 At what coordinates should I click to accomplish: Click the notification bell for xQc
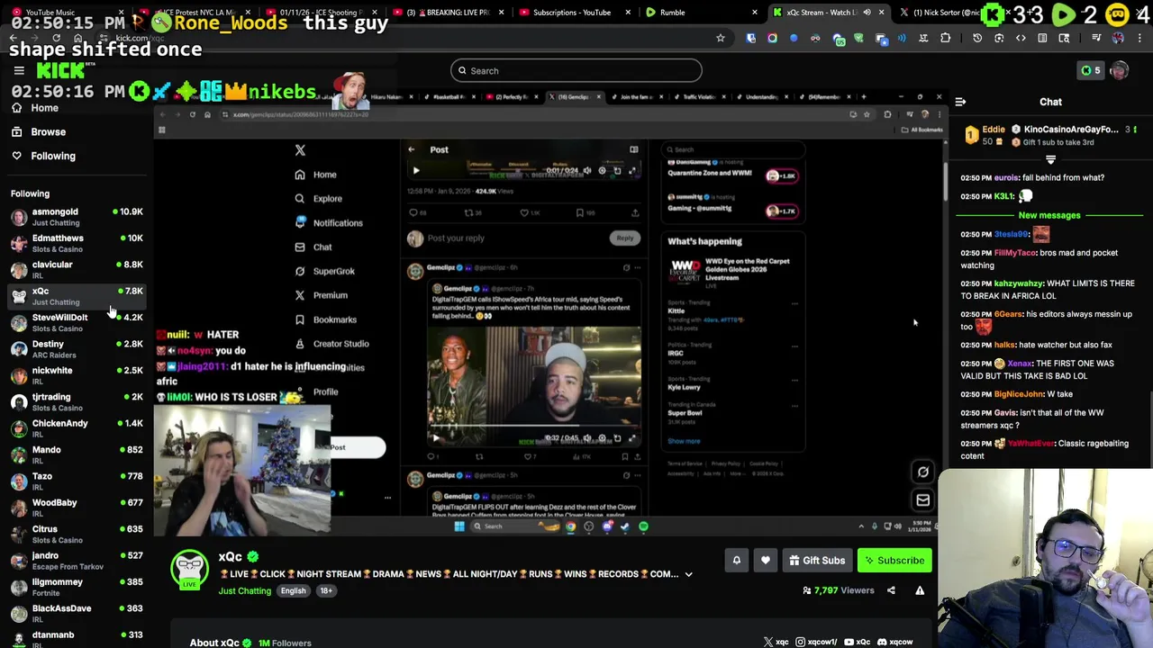(x=736, y=561)
